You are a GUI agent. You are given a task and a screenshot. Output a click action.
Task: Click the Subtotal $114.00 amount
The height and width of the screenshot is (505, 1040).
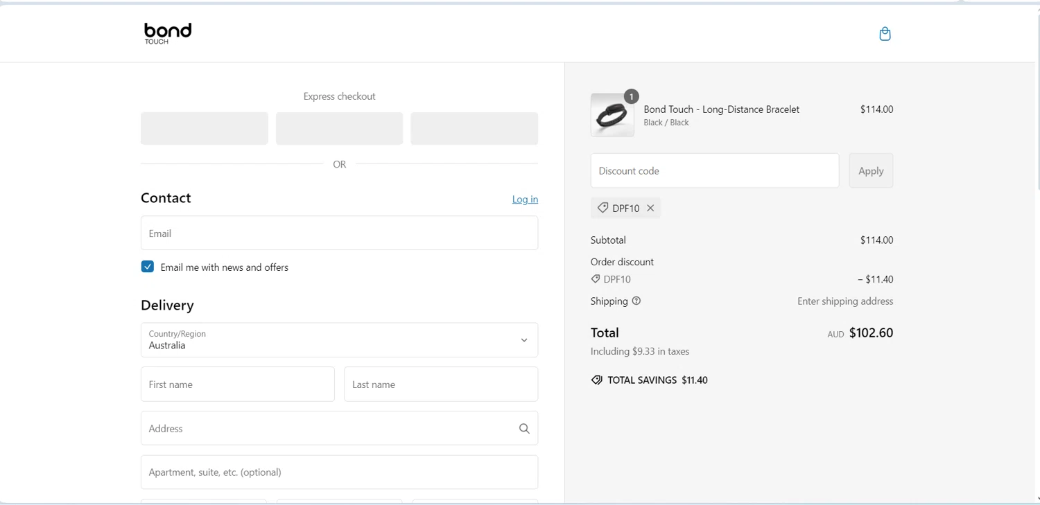click(876, 240)
